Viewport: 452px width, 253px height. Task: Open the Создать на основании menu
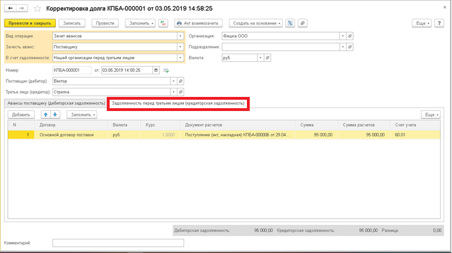click(256, 23)
